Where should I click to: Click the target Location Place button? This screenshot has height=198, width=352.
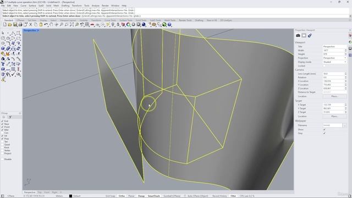[x=334, y=116]
